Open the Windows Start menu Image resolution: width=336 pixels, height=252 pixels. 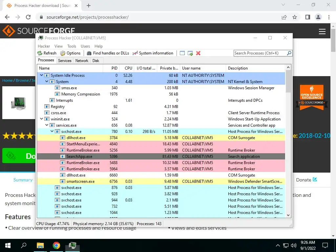coord(8,245)
